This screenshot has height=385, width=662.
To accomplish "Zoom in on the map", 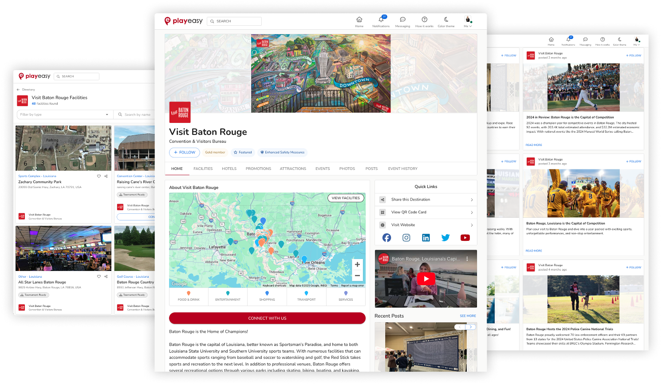I will 357,264.
